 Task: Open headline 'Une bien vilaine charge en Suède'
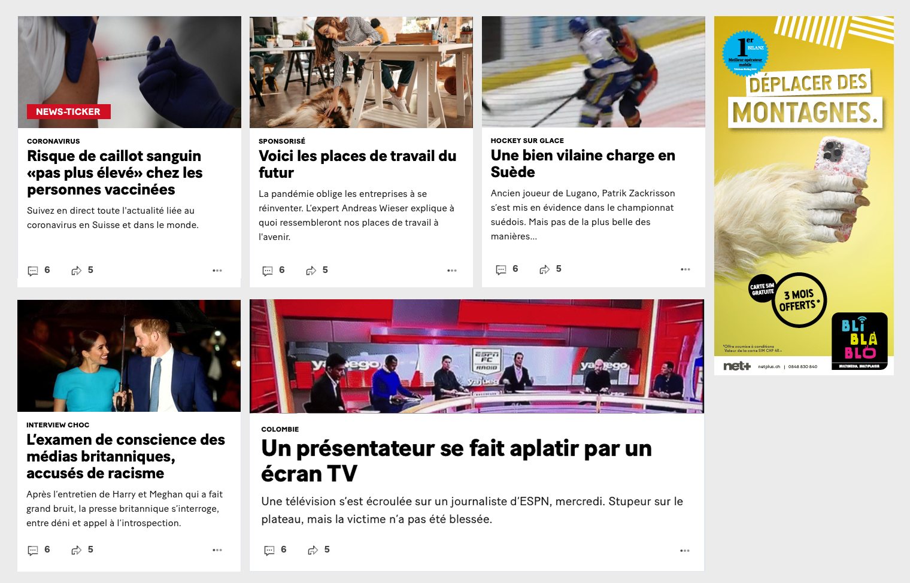[x=583, y=163]
